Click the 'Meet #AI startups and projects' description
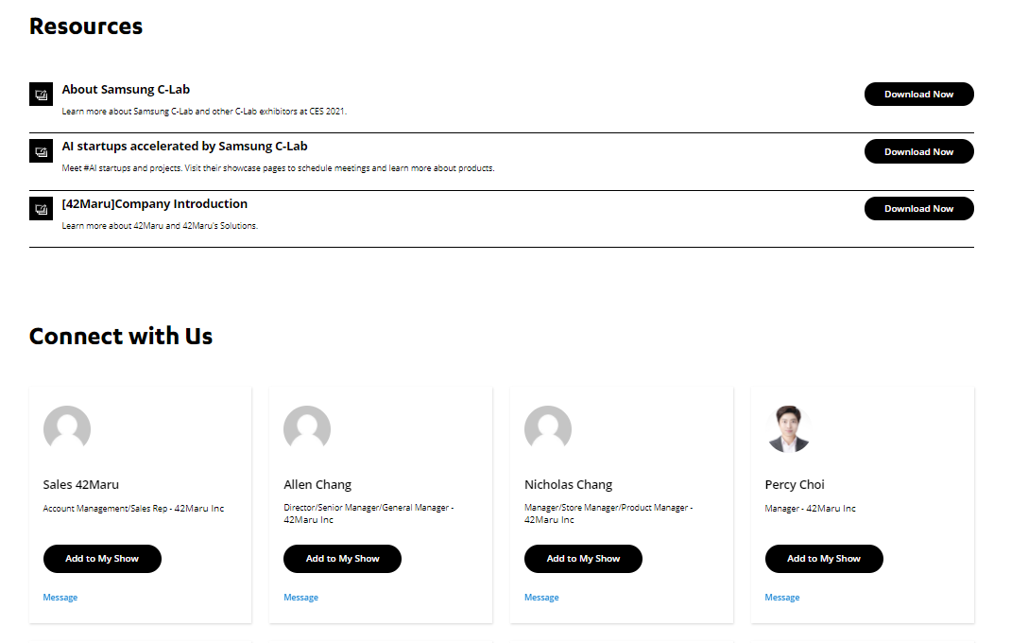 tap(278, 168)
